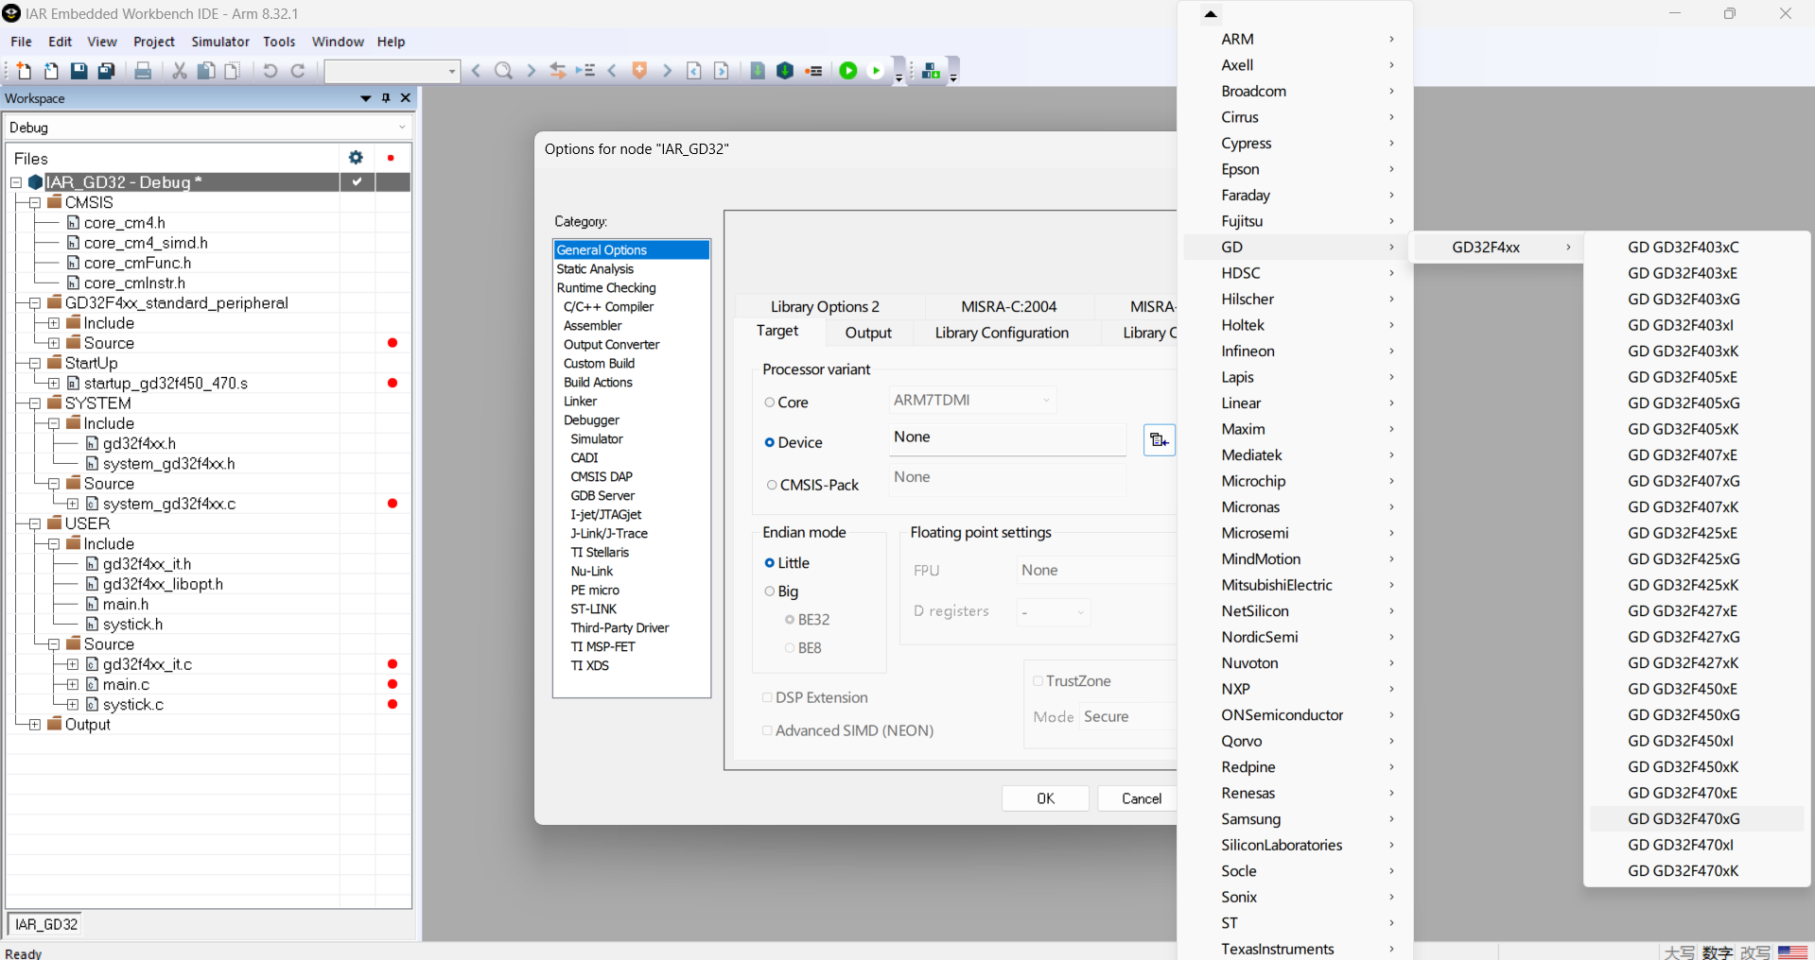The image size is (1815, 960).
Task: Expand main.c tree node
Action: tap(73, 684)
